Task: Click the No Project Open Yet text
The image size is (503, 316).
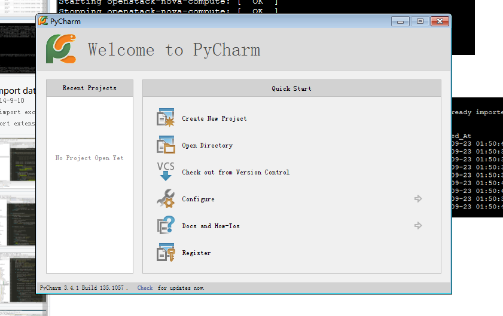Action: pyautogui.click(x=90, y=158)
